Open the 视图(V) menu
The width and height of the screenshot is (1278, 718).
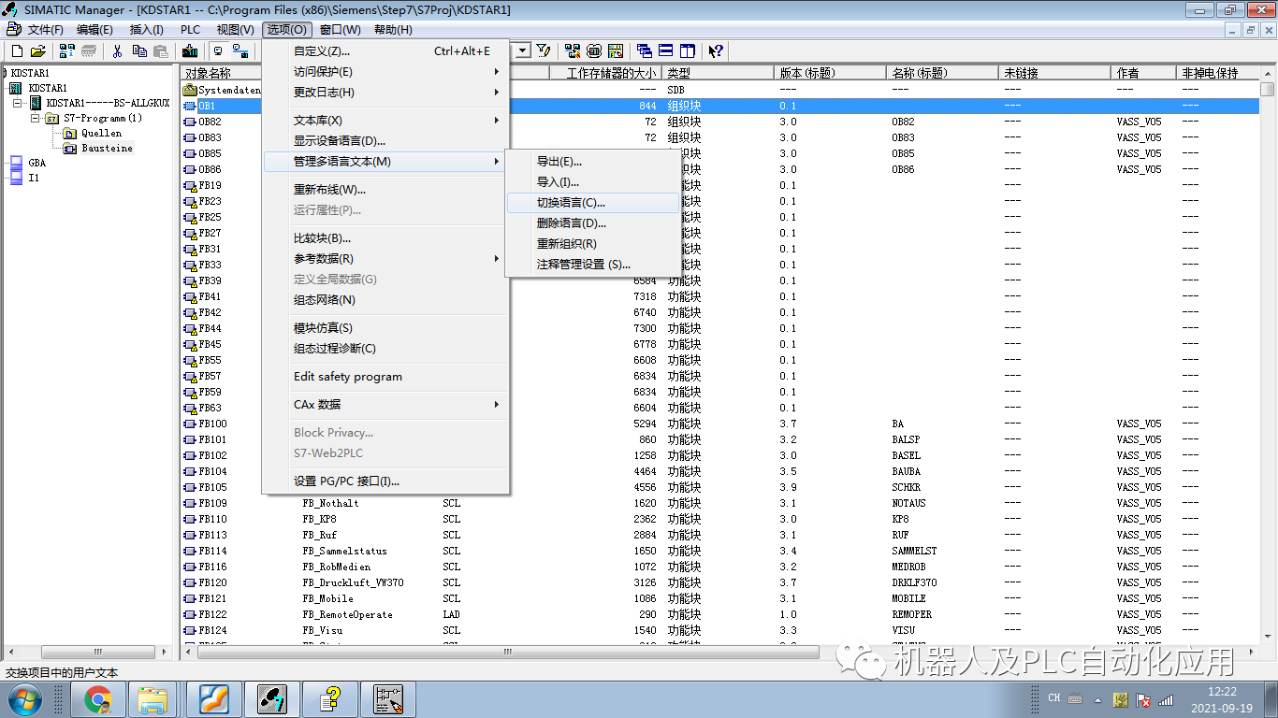point(235,30)
